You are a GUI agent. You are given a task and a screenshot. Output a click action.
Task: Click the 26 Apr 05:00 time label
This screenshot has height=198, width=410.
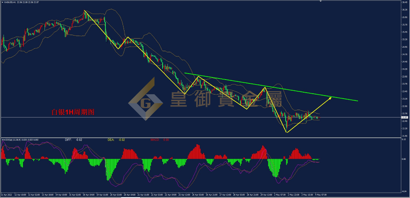198,195
